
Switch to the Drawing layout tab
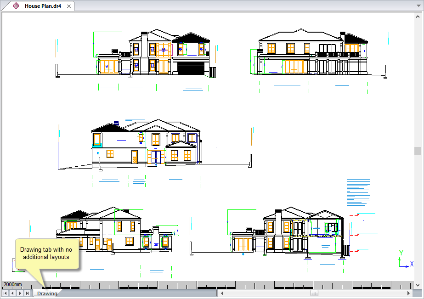click(46, 293)
